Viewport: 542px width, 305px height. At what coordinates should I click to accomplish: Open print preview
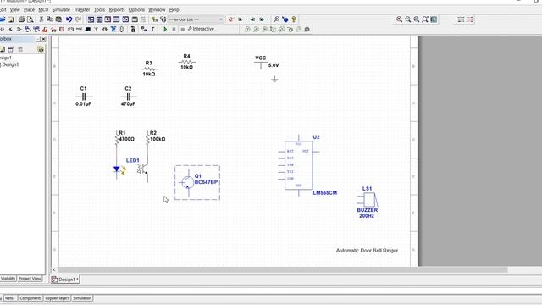tap(30, 19)
